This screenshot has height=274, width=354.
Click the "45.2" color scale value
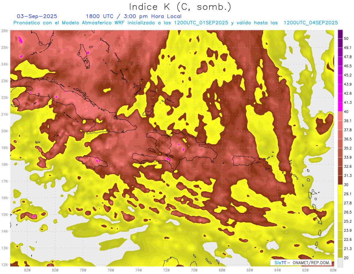tap(348, 75)
